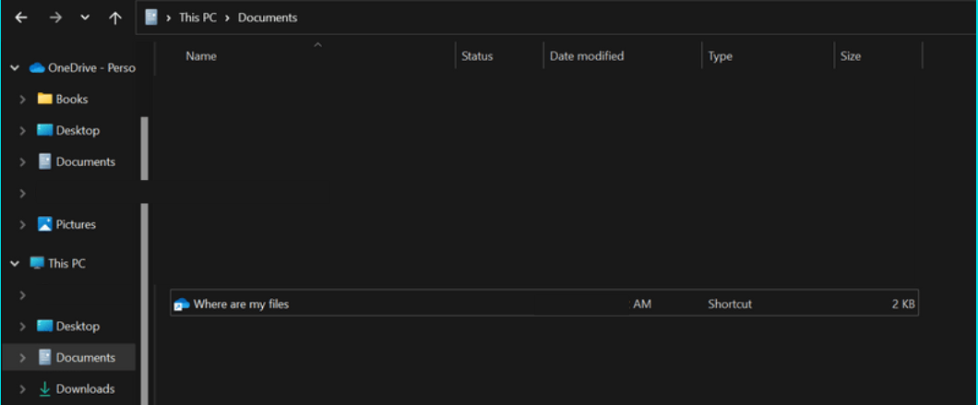Go back using the back arrow
The image size is (978, 405).
click(21, 18)
